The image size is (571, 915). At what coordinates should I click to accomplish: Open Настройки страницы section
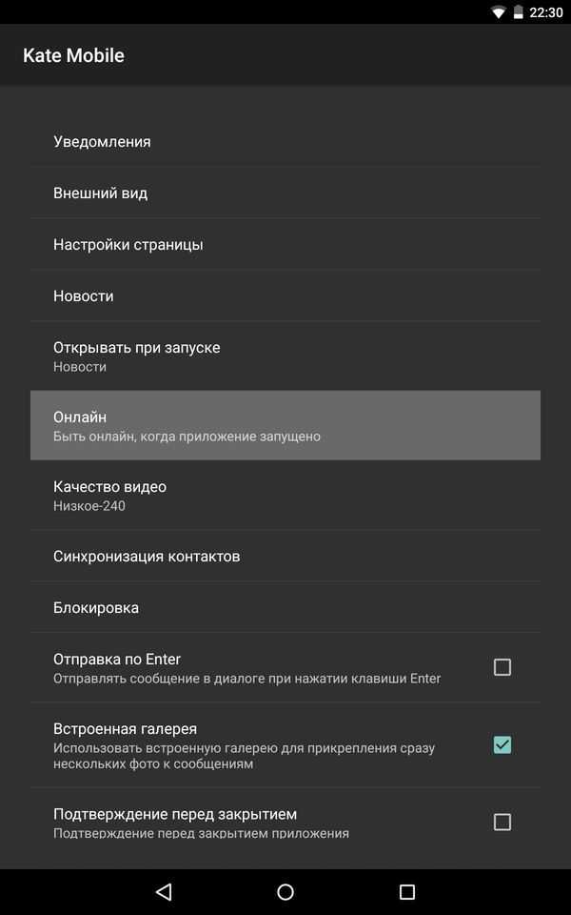[285, 245]
